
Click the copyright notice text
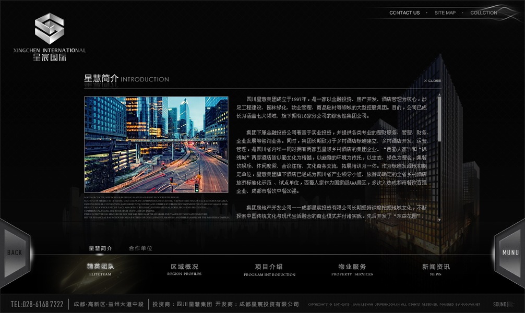[x=394, y=305]
